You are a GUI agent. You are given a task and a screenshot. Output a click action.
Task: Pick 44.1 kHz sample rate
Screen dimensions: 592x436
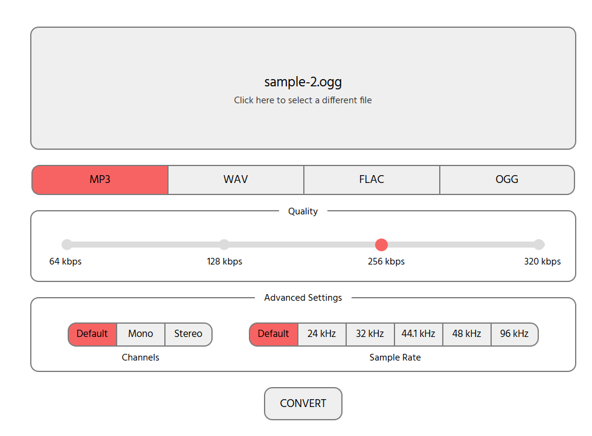point(418,334)
